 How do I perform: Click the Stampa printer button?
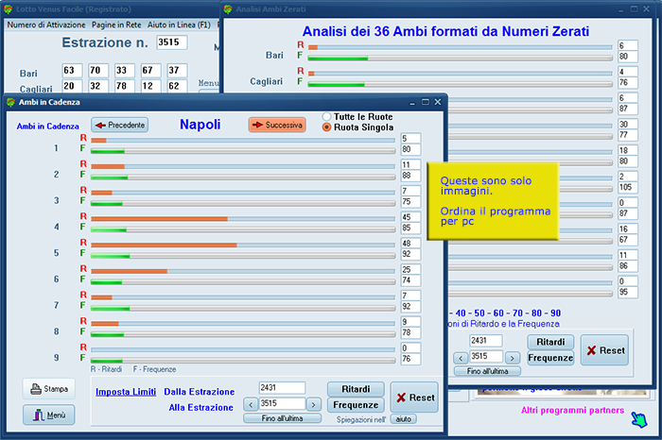tap(49, 389)
